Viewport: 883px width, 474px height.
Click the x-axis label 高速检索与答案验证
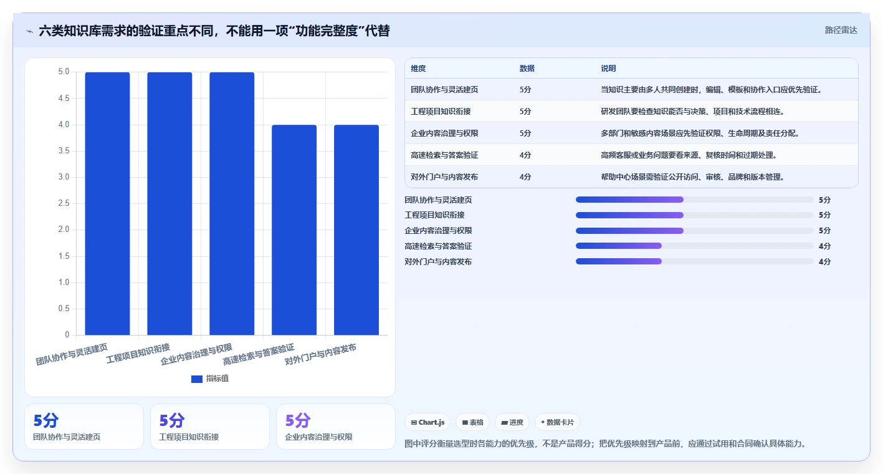(x=259, y=354)
